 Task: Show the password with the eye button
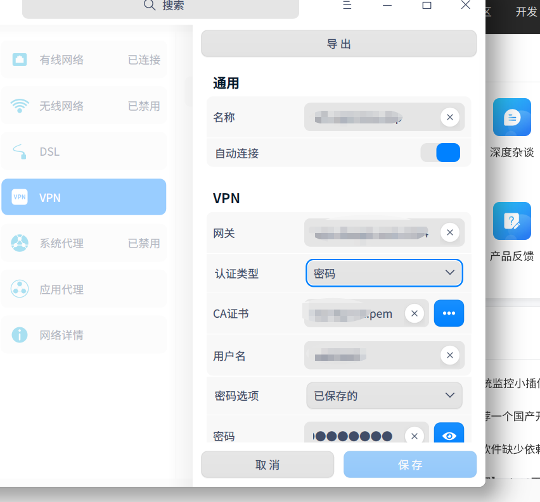point(449,434)
